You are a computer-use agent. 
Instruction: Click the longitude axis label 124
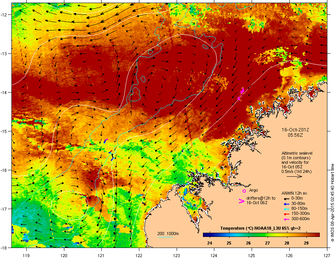coord(214,256)
